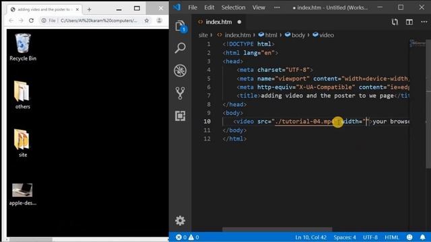Open the Extensions view
The image size is (431, 242).
click(x=180, y=116)
